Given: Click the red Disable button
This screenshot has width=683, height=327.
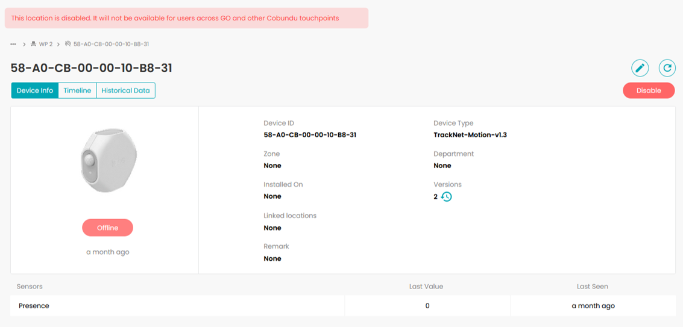Looking at the screenshot, I should [649, 90].
